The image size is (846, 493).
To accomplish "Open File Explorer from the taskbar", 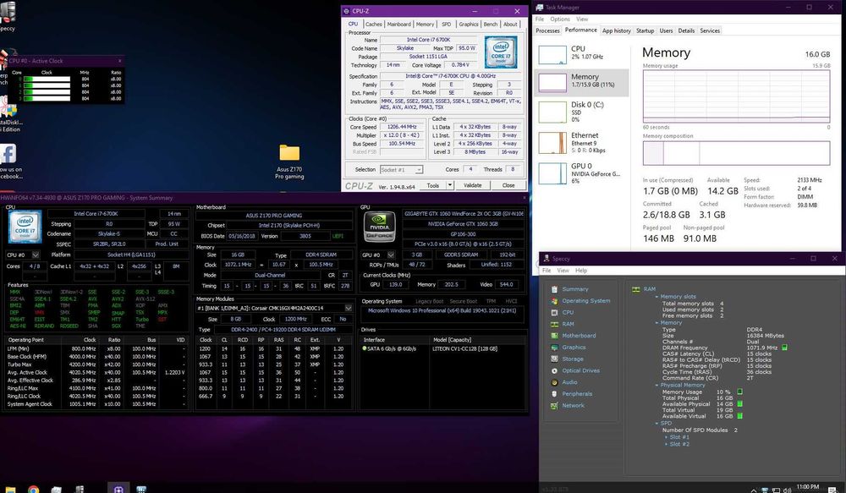I will [x=10, y=490].
